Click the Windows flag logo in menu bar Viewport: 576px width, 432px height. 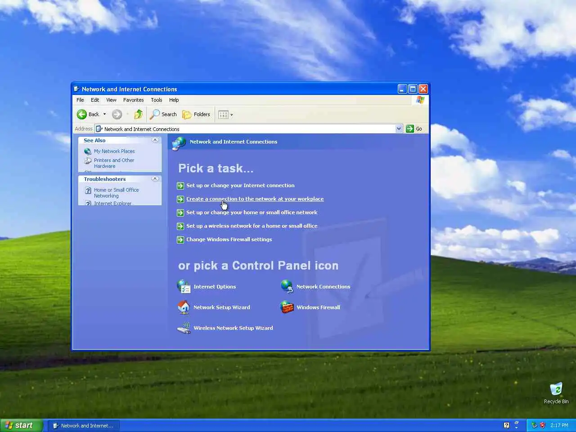point(420,100)
